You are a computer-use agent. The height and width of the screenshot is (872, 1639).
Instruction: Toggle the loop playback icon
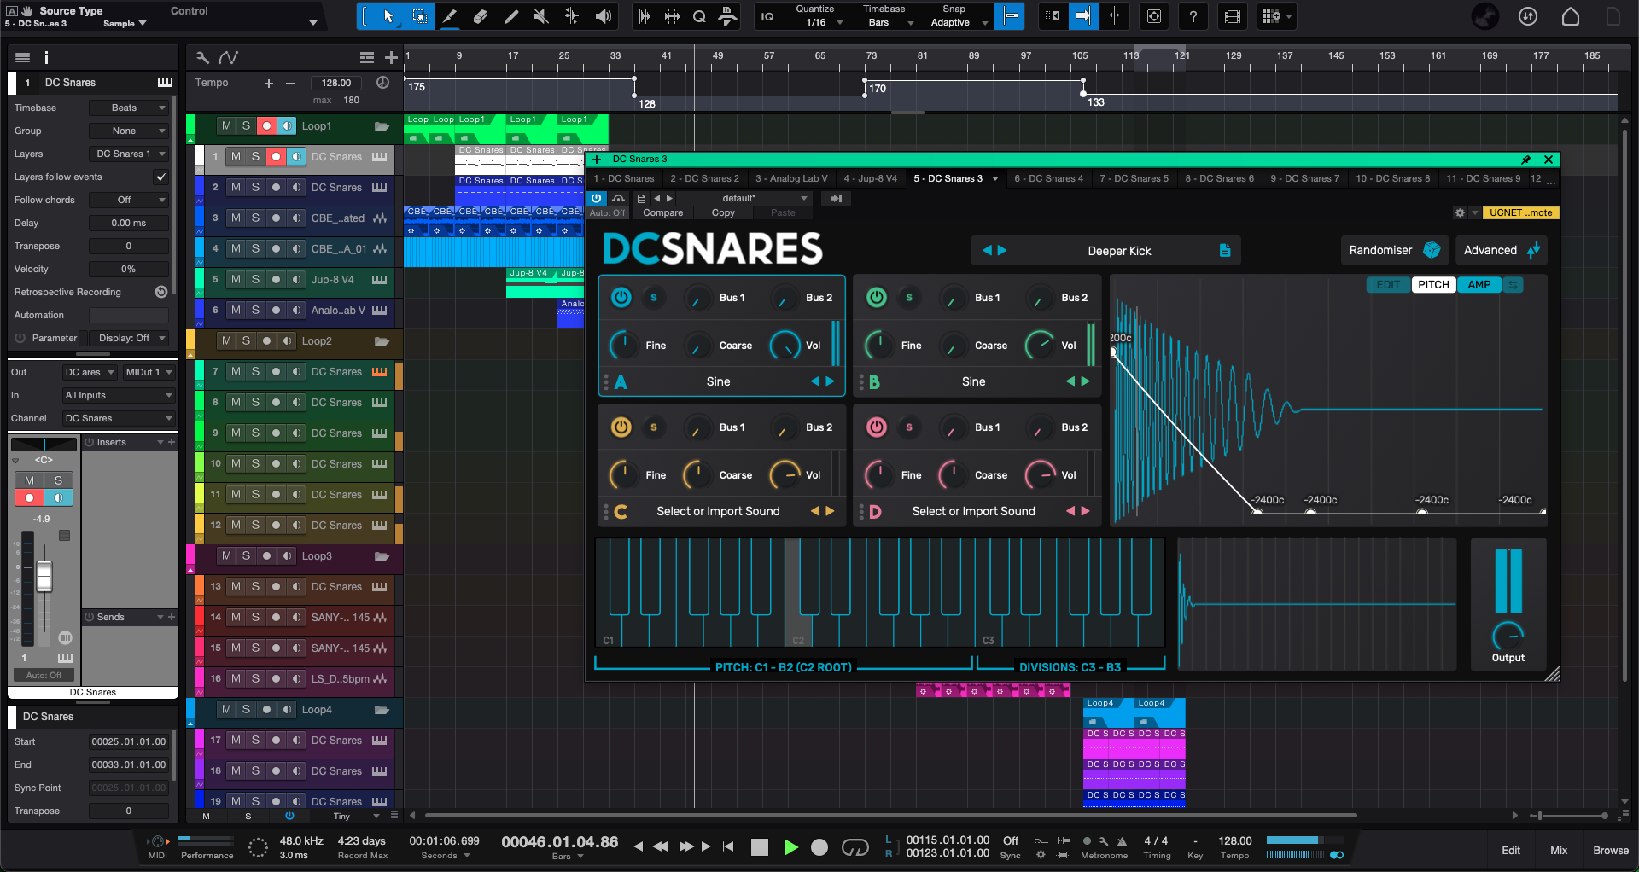[854, 847]
